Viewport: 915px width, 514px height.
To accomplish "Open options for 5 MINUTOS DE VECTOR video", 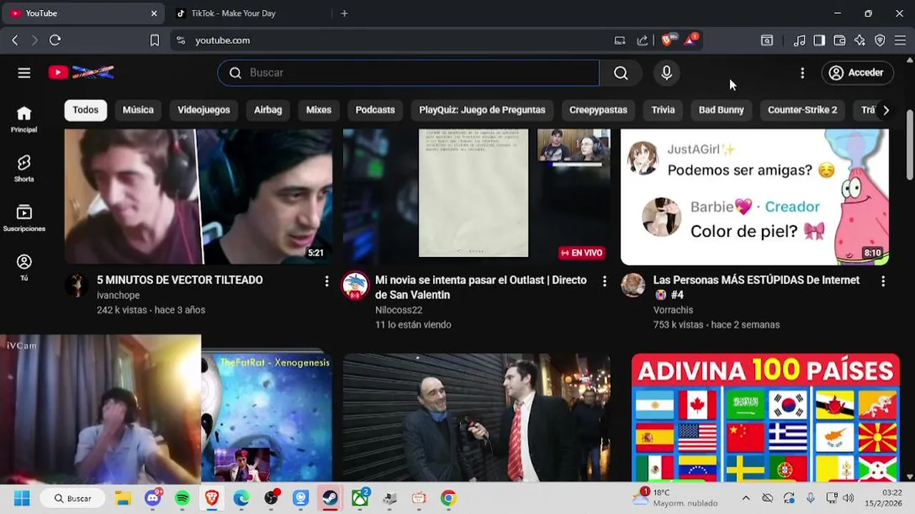I will pyautogui.click(x=327, y=281).
